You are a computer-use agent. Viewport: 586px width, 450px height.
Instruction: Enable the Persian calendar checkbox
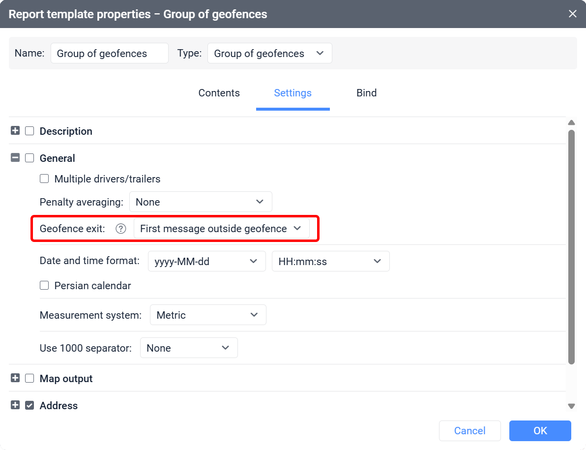coord(44,285)
